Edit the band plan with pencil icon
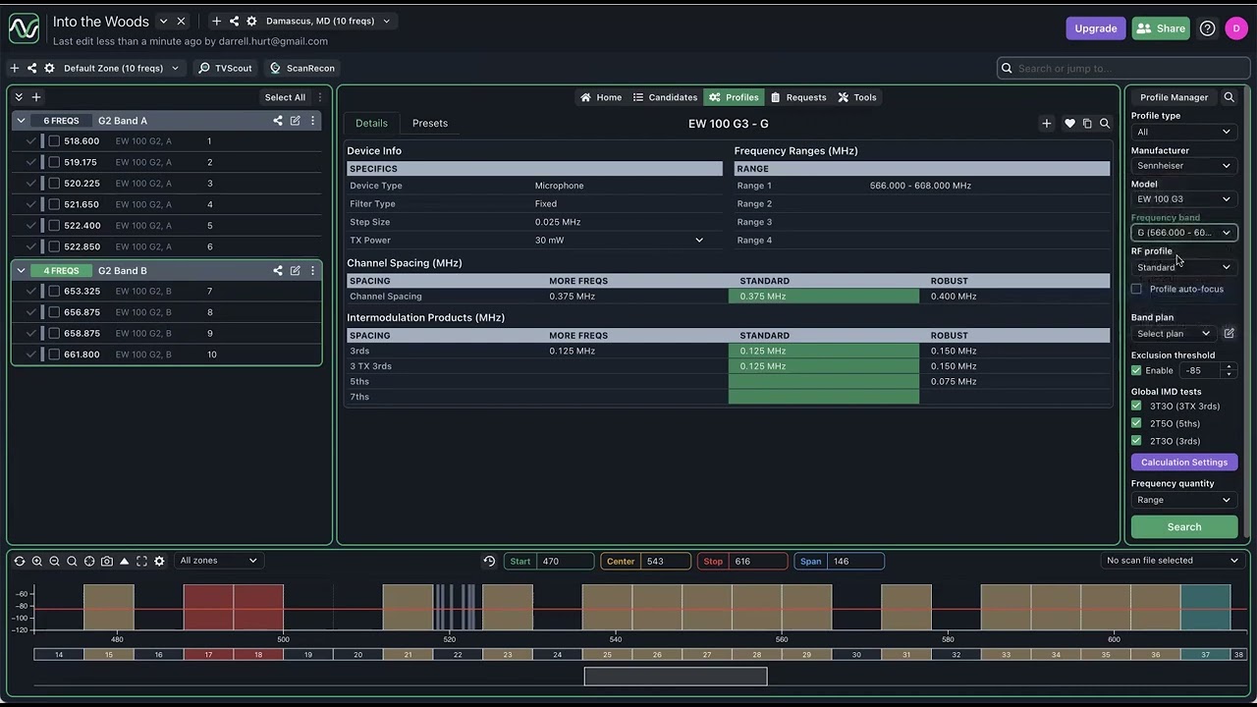Viewport: 1257px width, 707px height. pos(1229,334)
